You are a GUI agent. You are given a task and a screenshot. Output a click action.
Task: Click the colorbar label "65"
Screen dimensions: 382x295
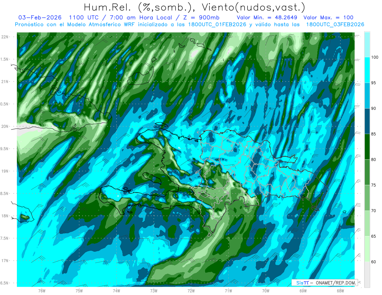tap(374, 236)
